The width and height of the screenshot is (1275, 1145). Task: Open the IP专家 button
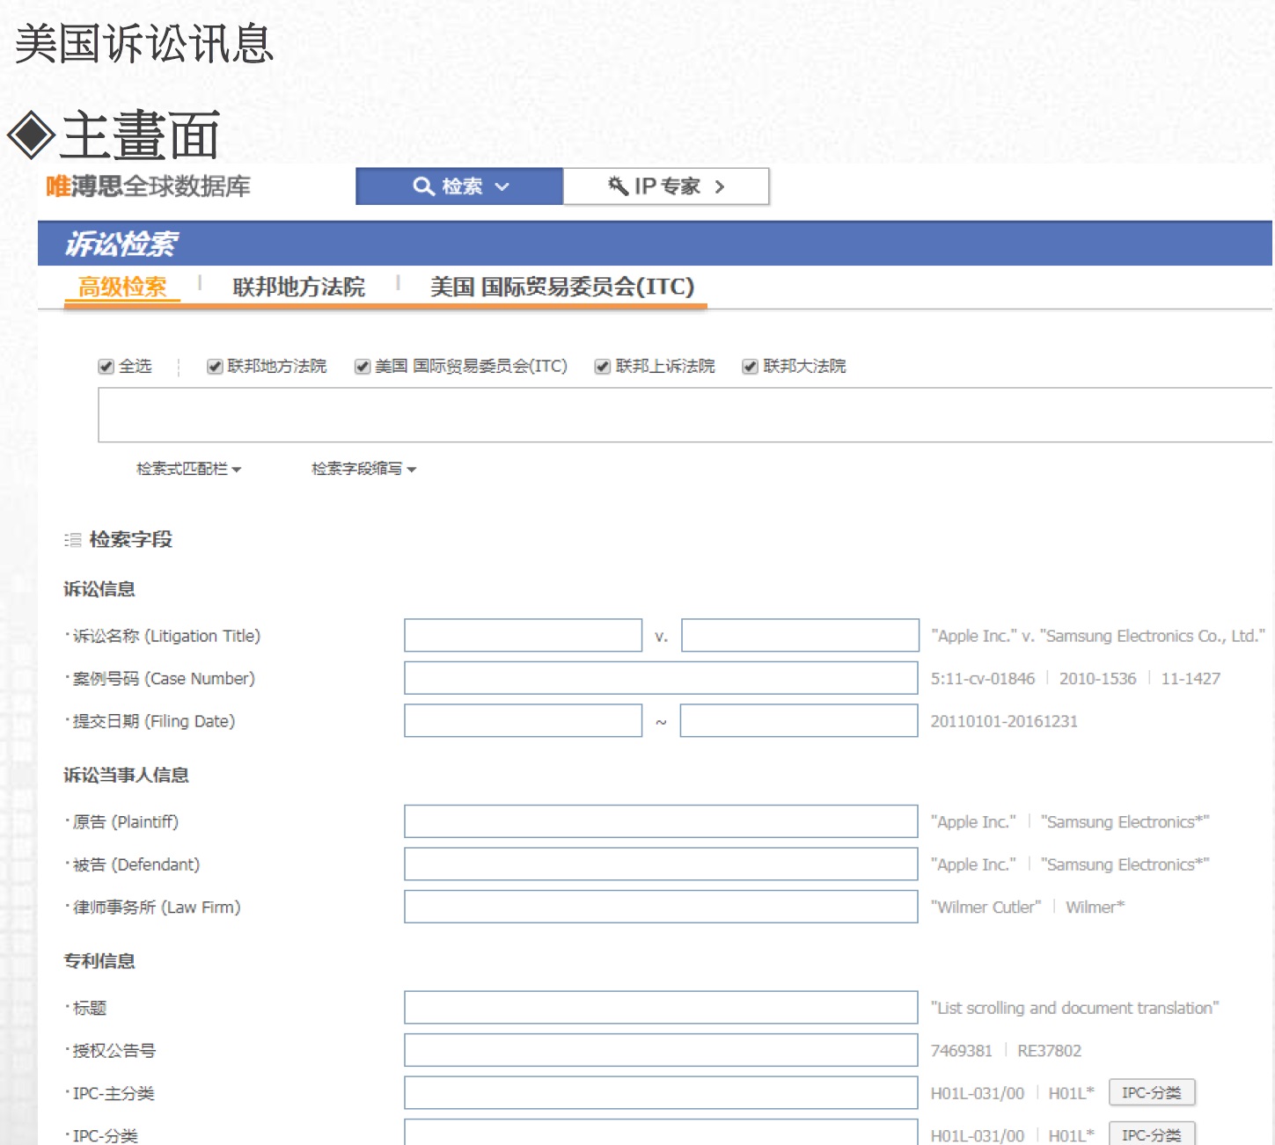[x=666, y=186]
